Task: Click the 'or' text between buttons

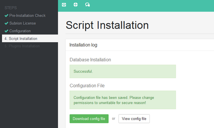Action: coord(114,119)
